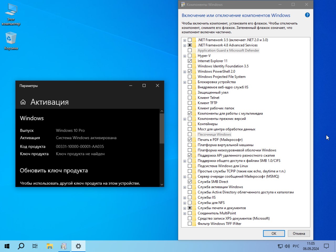Tick Подсистема Windows для Linux checkbox
Image resolution: width=336 pixels, height=252 pixels.
click(190, 166)
